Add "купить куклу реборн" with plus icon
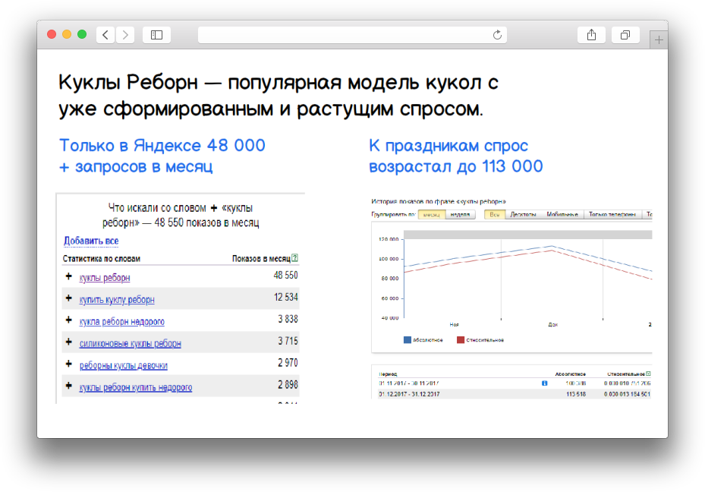 click(x=69, y=298)
